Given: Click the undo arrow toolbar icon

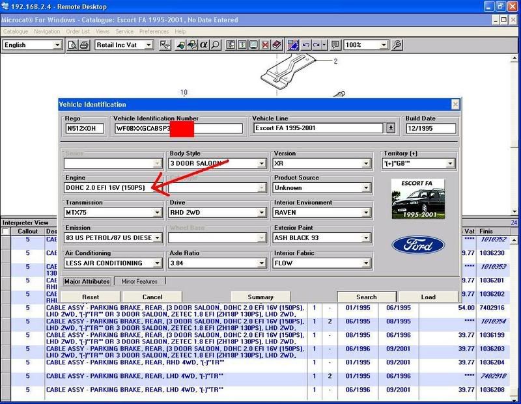Looking at the screenshot, I should [306, 45].
